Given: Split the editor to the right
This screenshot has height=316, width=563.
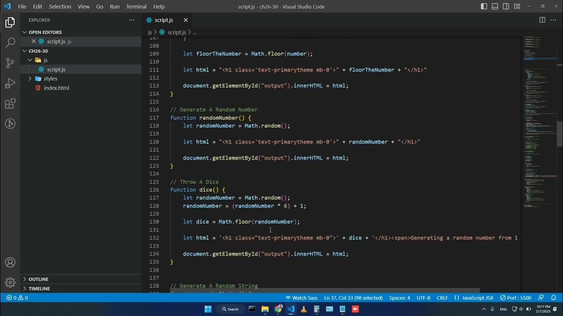Looking at the screenshot, I should (542, 20).
